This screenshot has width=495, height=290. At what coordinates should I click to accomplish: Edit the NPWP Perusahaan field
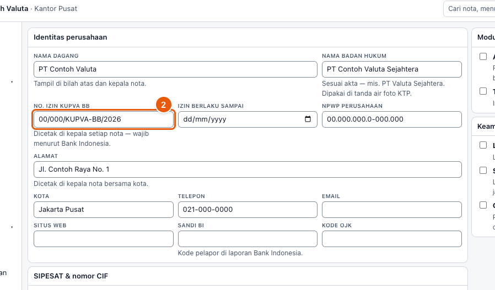(x=392, y=119)
